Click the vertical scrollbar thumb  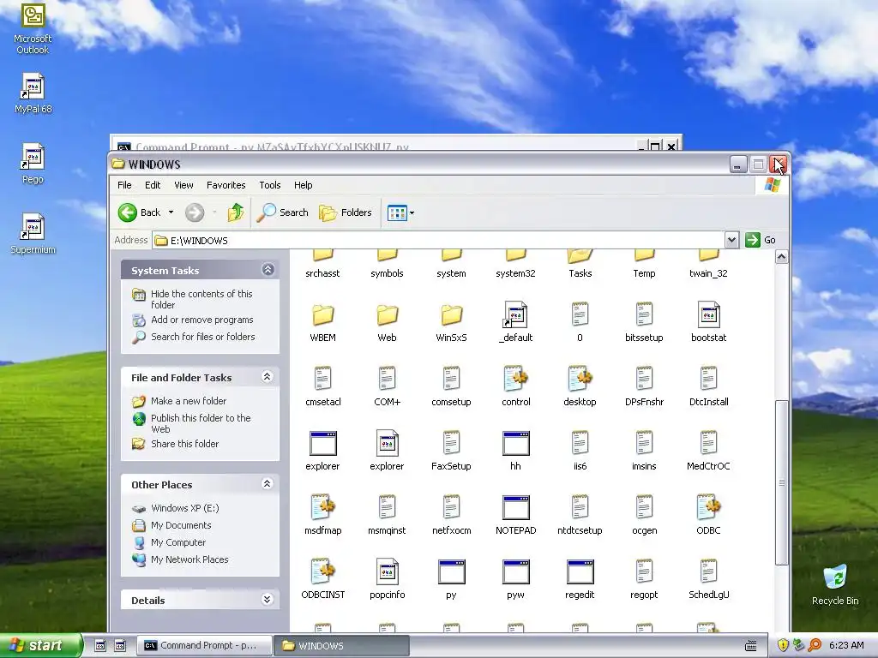coord(781,483)
